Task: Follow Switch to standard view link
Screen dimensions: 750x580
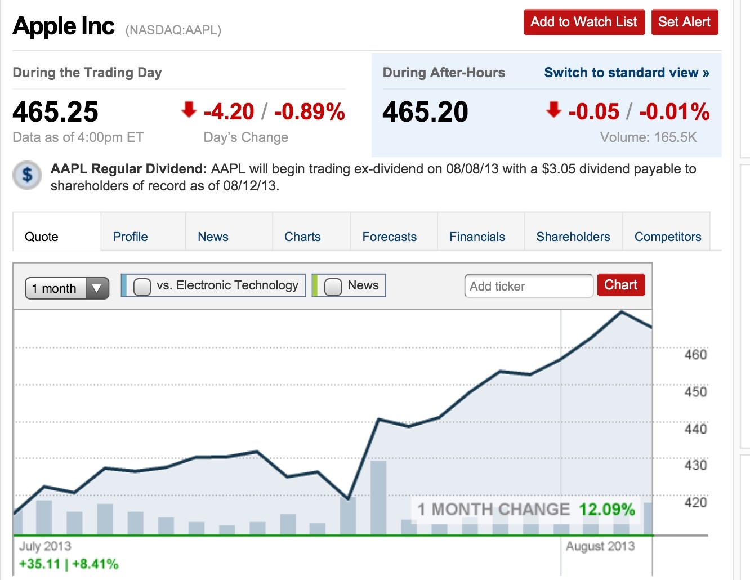Action: click(x=627, y=73)
